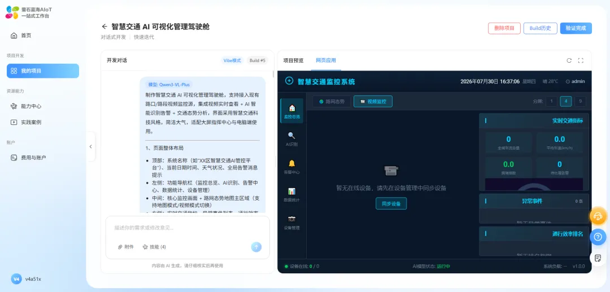Click the 费用与账户 wallet icon

[14, 158]
